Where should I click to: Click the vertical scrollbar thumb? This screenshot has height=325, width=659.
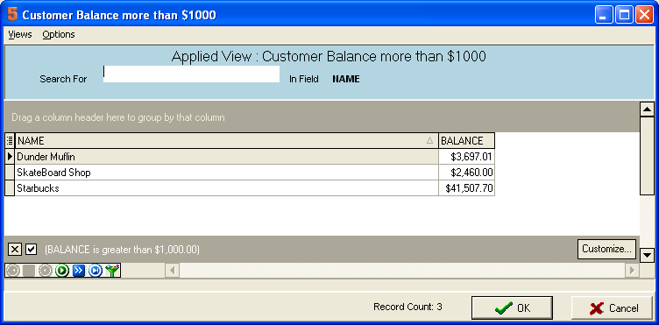(x=647, y=155)
